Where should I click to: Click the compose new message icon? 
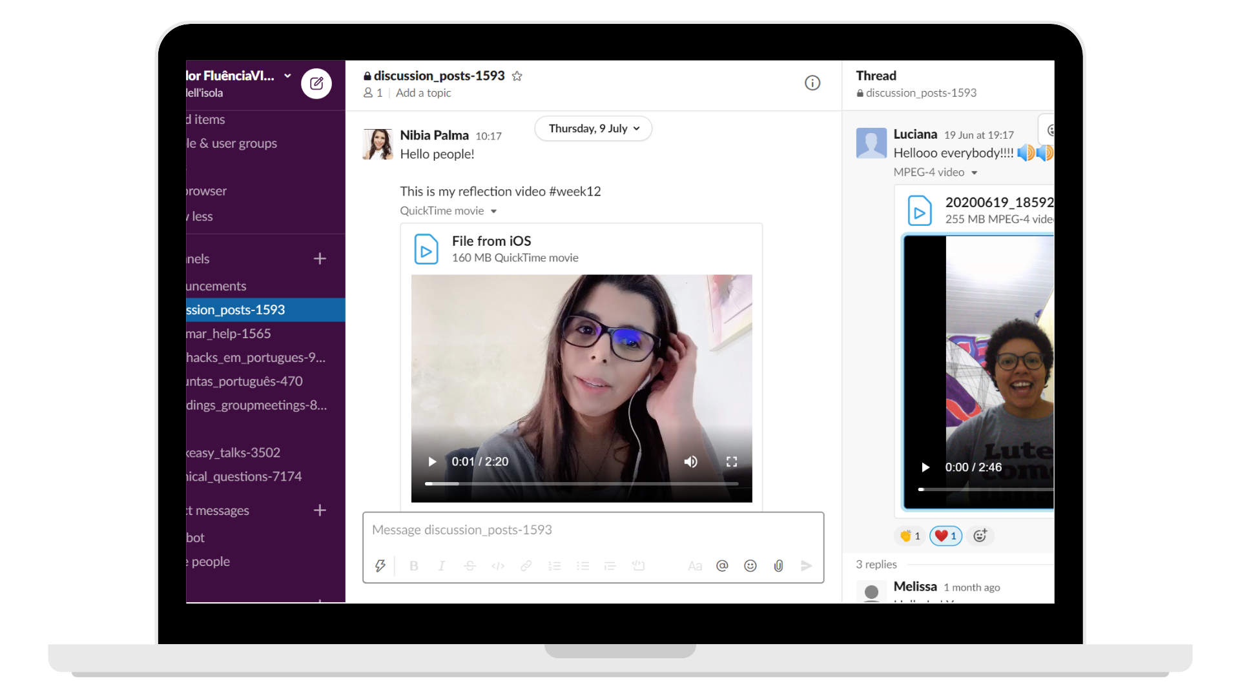point(316,83)
